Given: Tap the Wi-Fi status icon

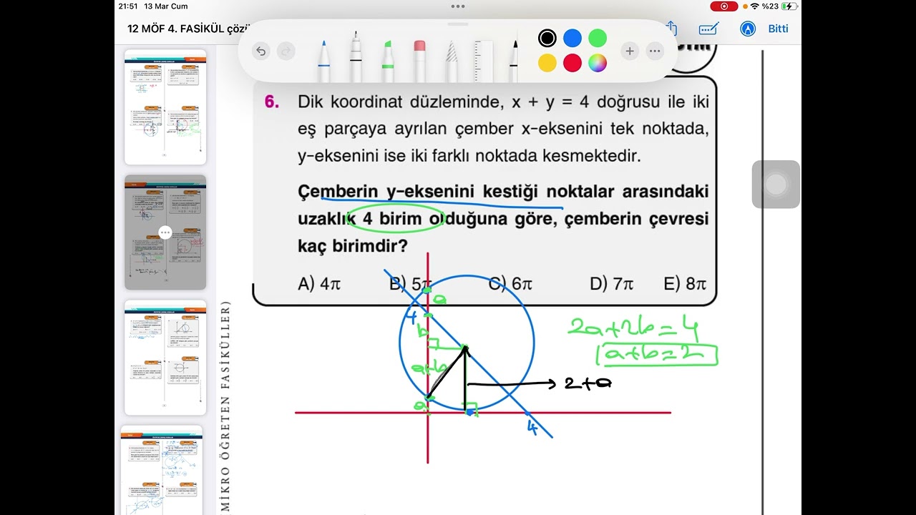Looking at the screenshot, I should tap(755, 6).
